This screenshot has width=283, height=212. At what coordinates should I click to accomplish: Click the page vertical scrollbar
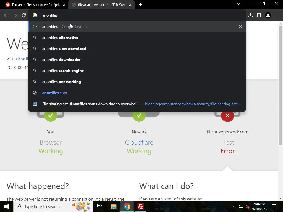click(280, 86)
